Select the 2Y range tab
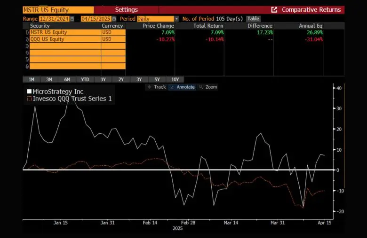Image resolution: width=367 pixels, height=238 pixels. point(121,79)
